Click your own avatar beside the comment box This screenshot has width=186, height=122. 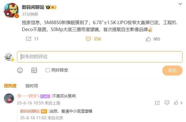pyautogui.click(x=9, y=57)
